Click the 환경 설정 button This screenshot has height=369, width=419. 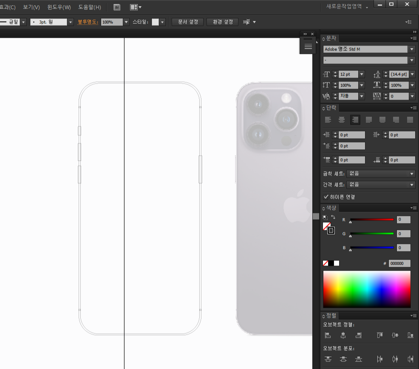click(223, 22)
